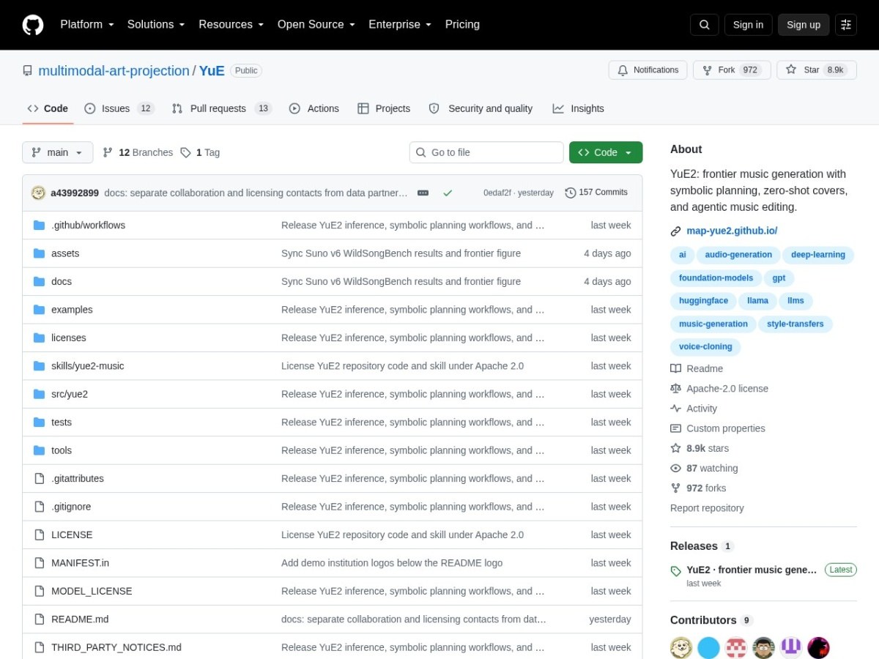Screen dimensions: 879x659
Task: Click the book icon beside Readme
Action: click(675, 369)
